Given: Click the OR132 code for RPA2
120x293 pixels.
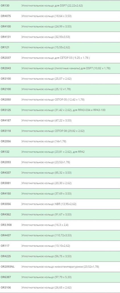Looking at the screenshot, I should pyautogui.click(x=5, y=152).
